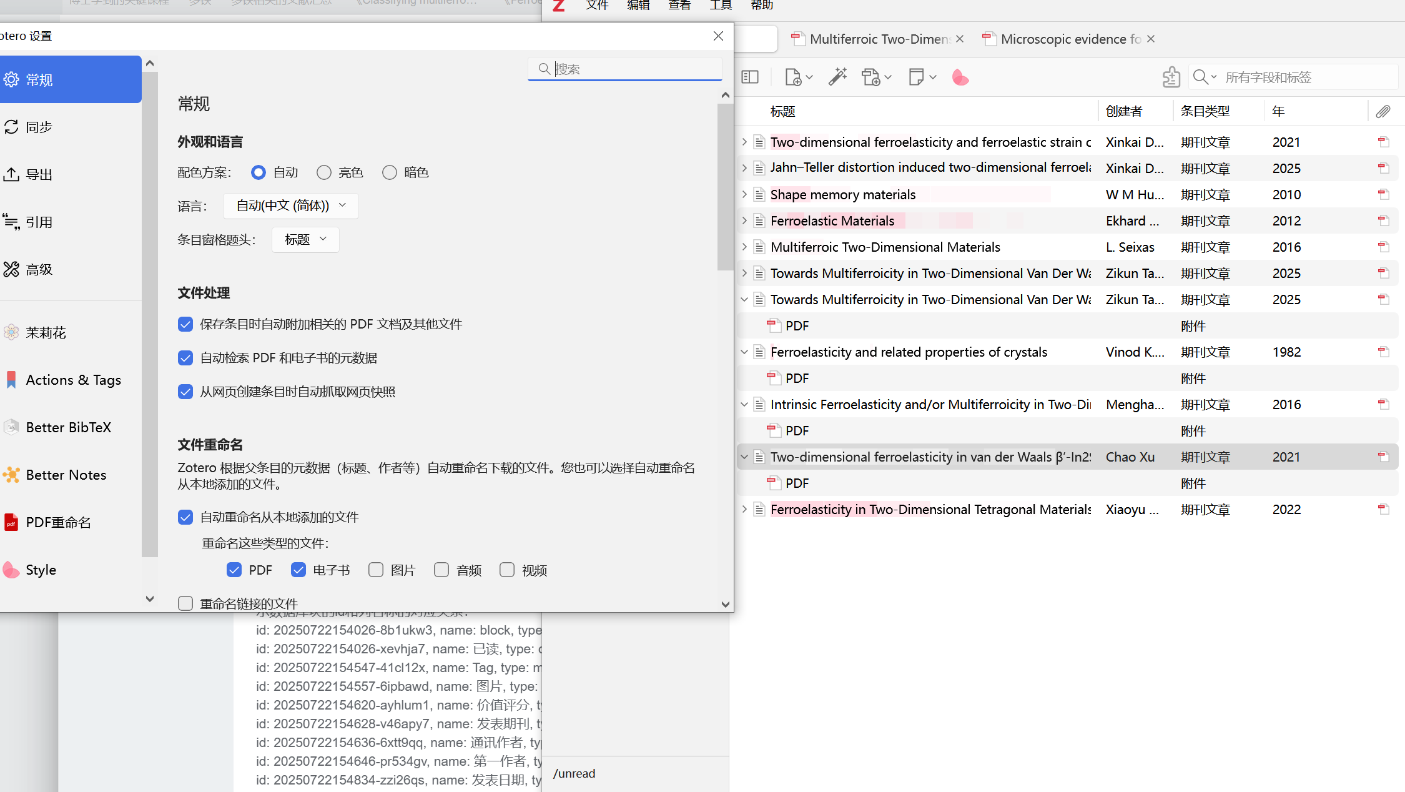
Task: Open the 工具 menu
Action: pyautogui.click(x=720, y=6)
